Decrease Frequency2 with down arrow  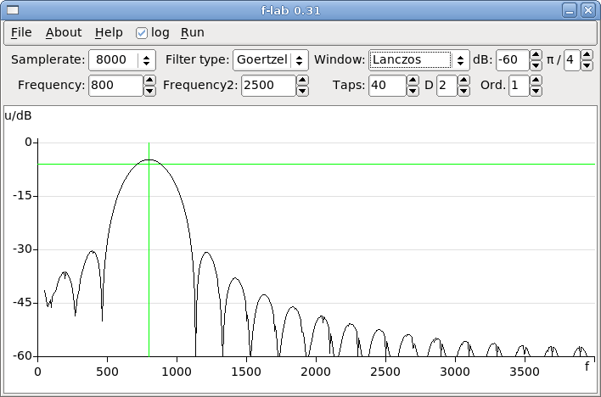click(302, 91)
